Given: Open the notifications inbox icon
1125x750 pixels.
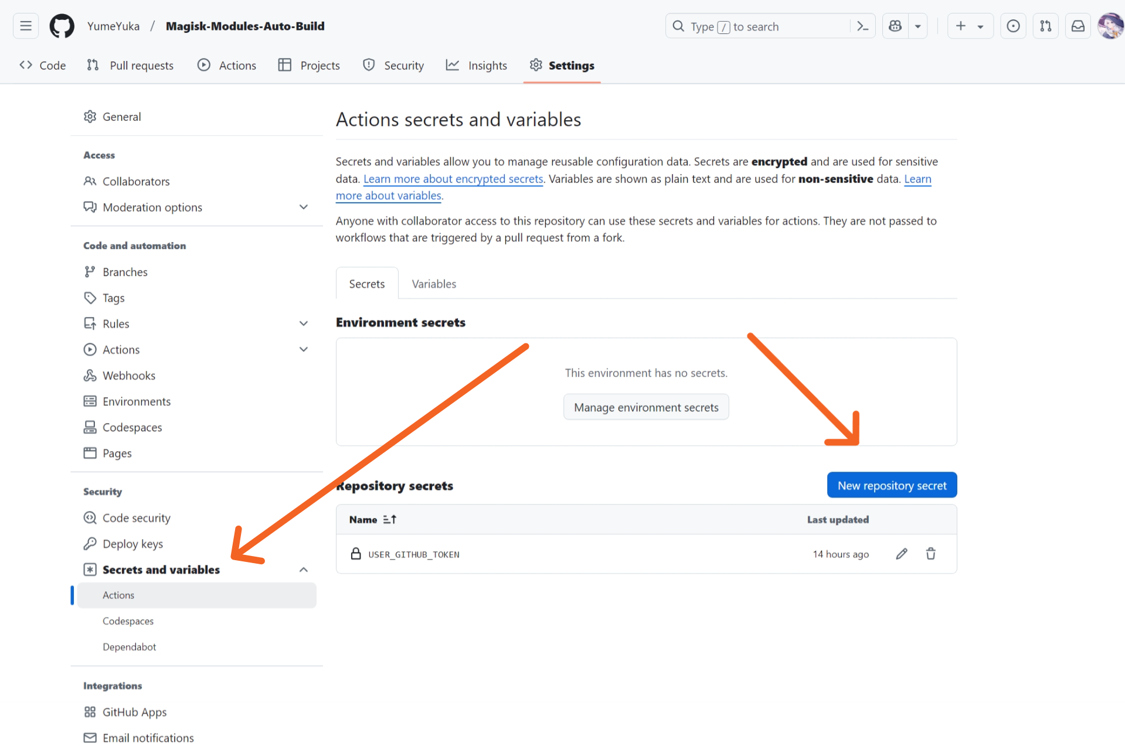Looking at the screenshot, I should coord(1078,26).
